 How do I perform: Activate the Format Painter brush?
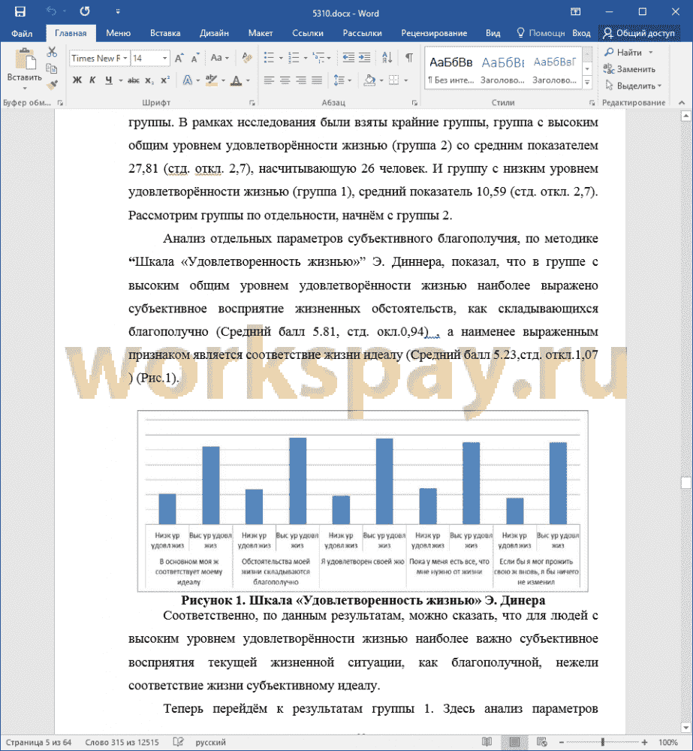pyautogui.click(x=52, y=86)
